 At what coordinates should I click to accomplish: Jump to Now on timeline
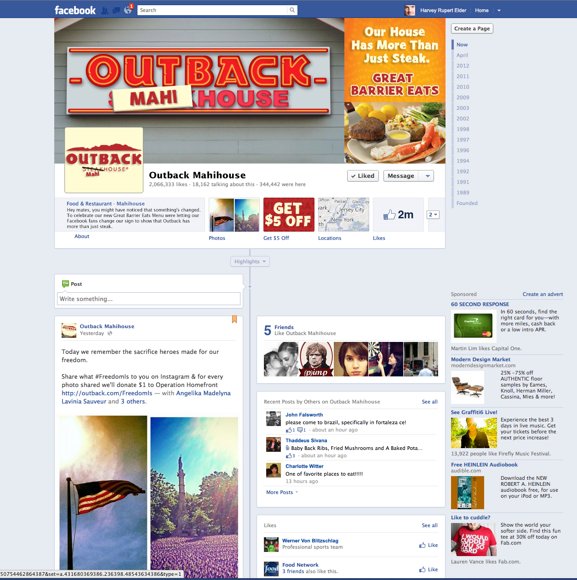pos(462,45)
